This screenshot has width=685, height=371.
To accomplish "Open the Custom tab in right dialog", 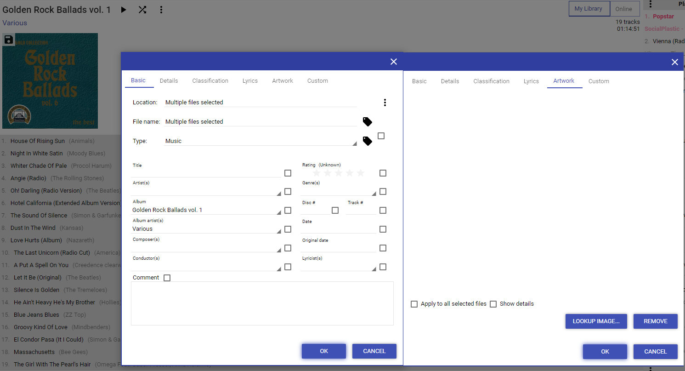I will [599, 81].
